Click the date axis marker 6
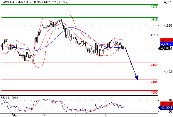 106,115
